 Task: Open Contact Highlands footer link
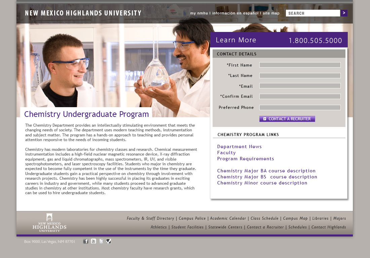point(329,227)
